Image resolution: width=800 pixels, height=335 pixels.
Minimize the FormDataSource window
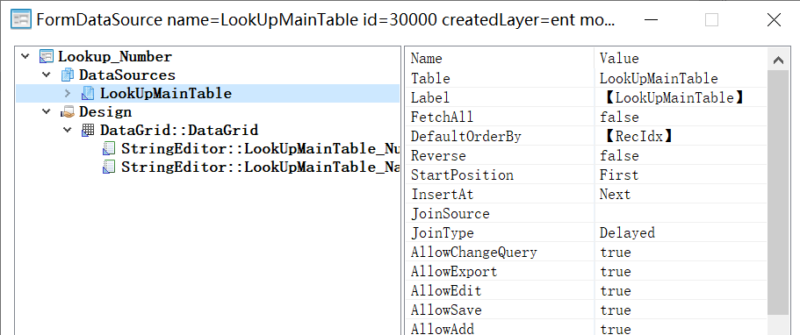tap(650, 20)
